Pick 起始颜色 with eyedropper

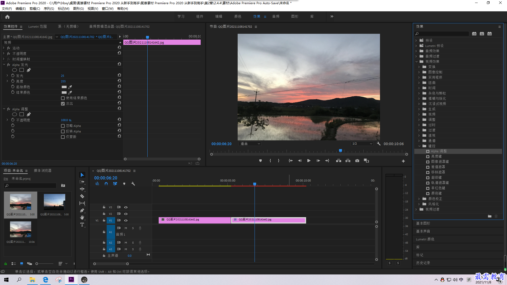[70, 87]
